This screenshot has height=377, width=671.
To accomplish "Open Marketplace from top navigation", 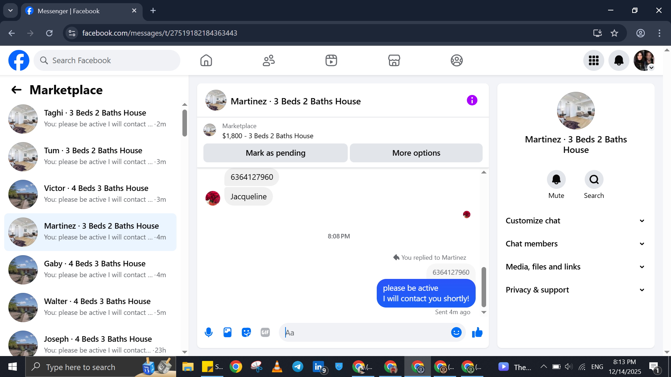I will 394,60.
